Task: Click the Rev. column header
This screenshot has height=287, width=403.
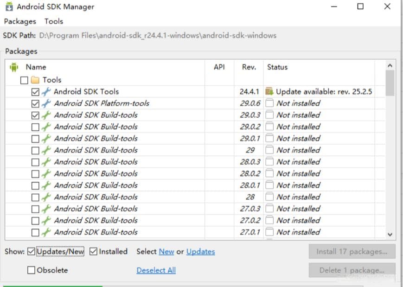Action: tap(249, 67)
